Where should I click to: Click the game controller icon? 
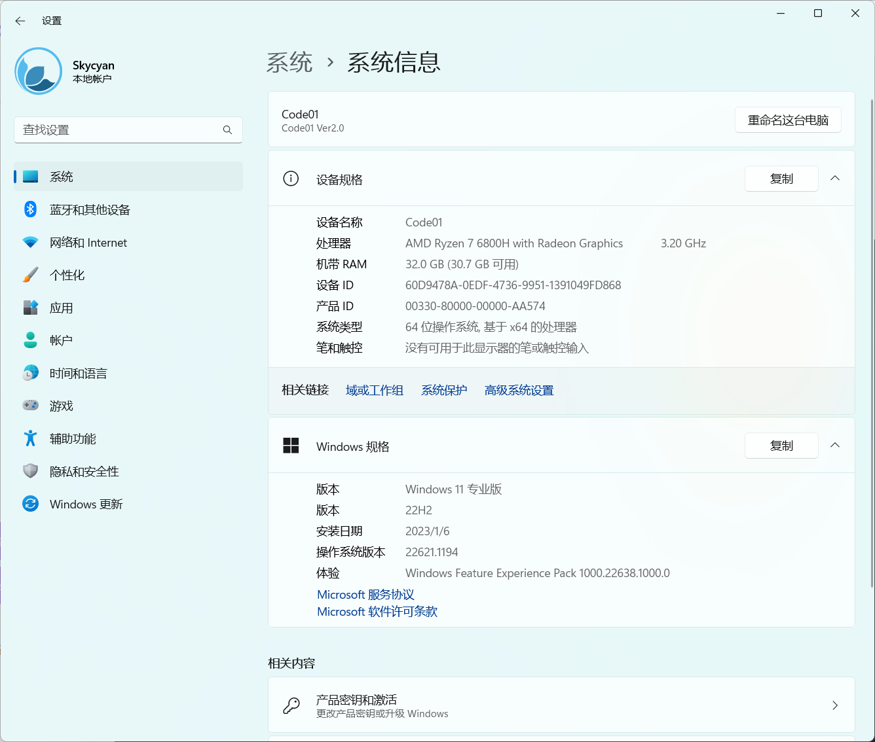(x=31, y=406)
